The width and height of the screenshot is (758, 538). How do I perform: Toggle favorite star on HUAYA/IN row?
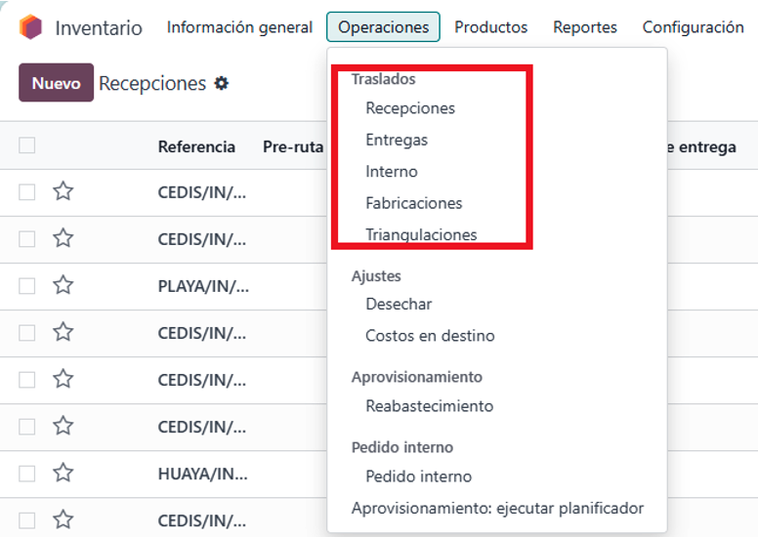click(63, 473)
